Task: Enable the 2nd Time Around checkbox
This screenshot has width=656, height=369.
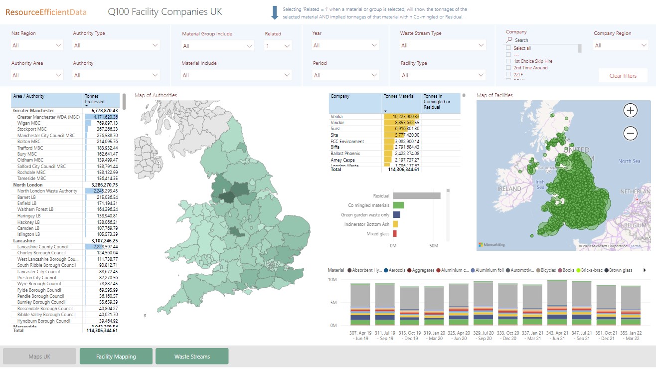Action: [508, 68]
